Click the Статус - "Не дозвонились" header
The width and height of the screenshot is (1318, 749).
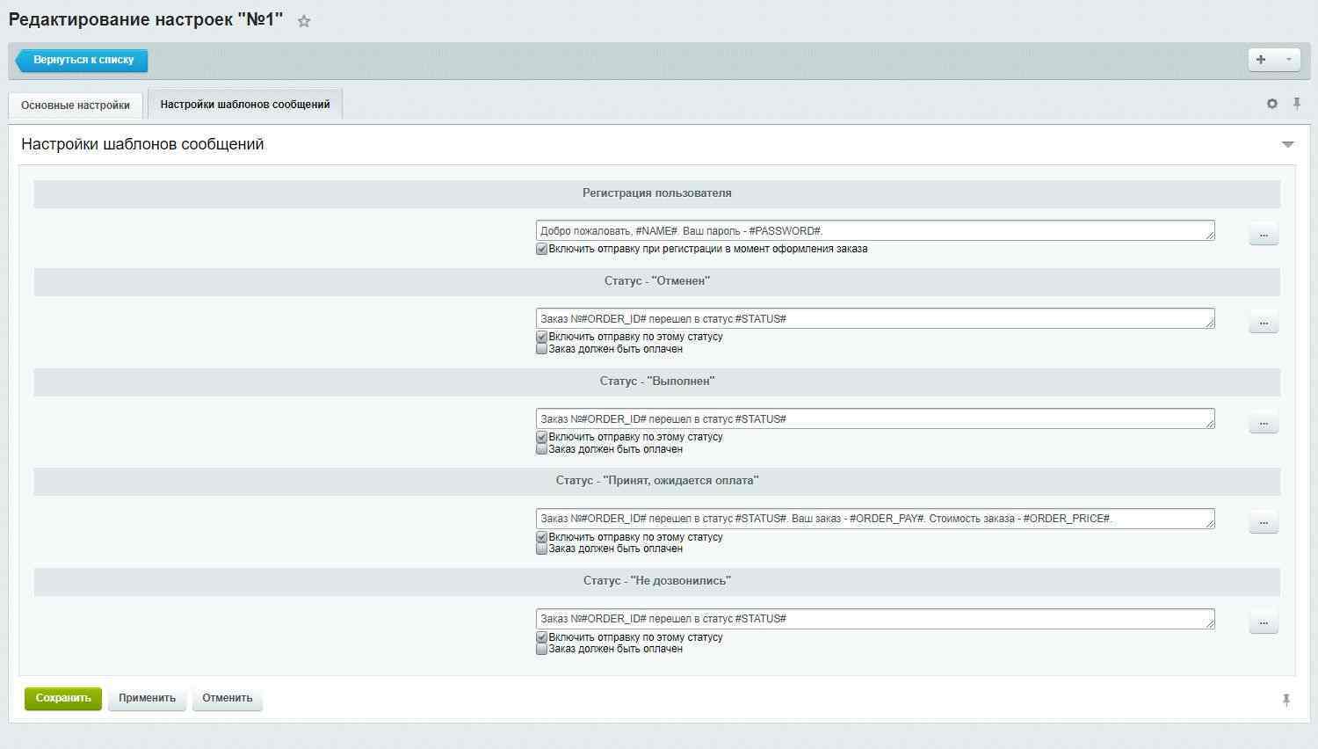657,581
